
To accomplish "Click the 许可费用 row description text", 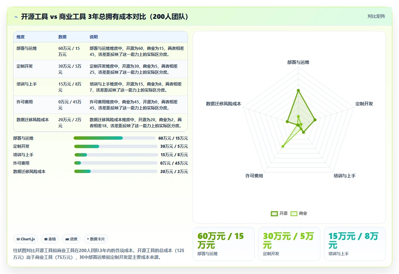I will (x=134, y=105).
